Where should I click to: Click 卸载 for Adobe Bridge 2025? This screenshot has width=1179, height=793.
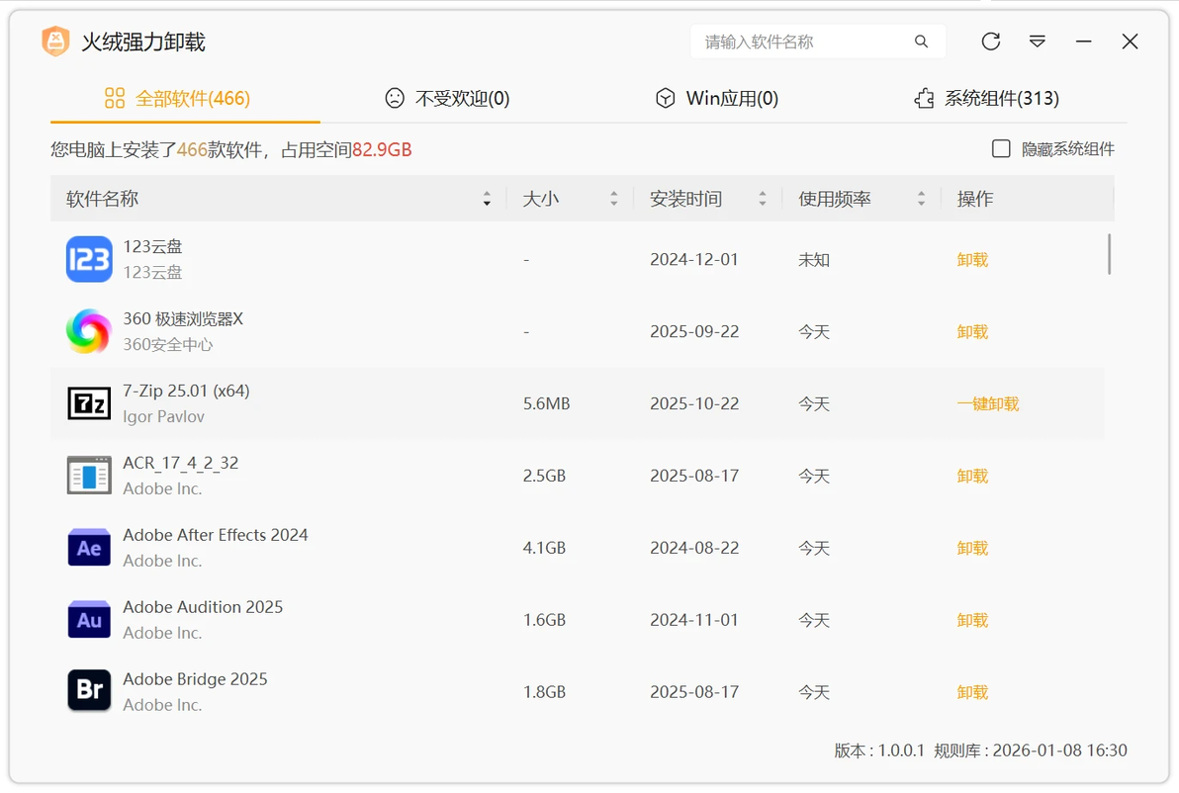(972, 692)
